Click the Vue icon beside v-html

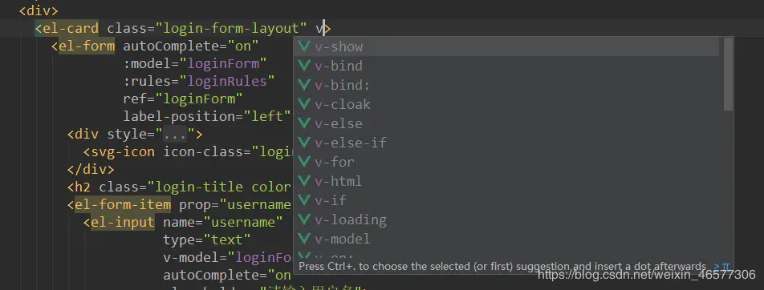click(x=304, y=181)
